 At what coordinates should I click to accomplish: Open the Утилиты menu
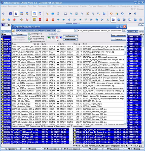84,6
